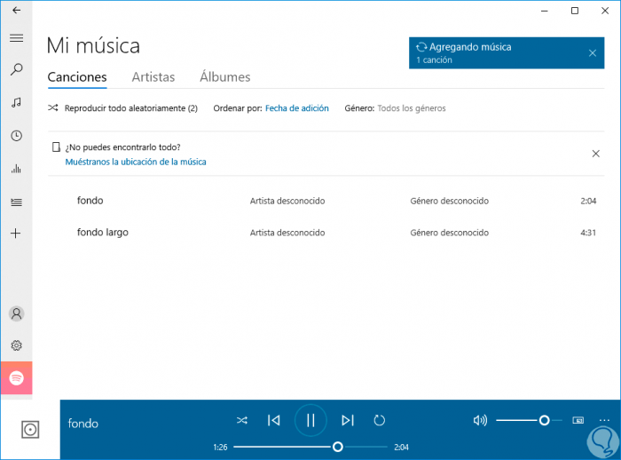
Task: Click the song progress seek bar
Action: point(310,447)
